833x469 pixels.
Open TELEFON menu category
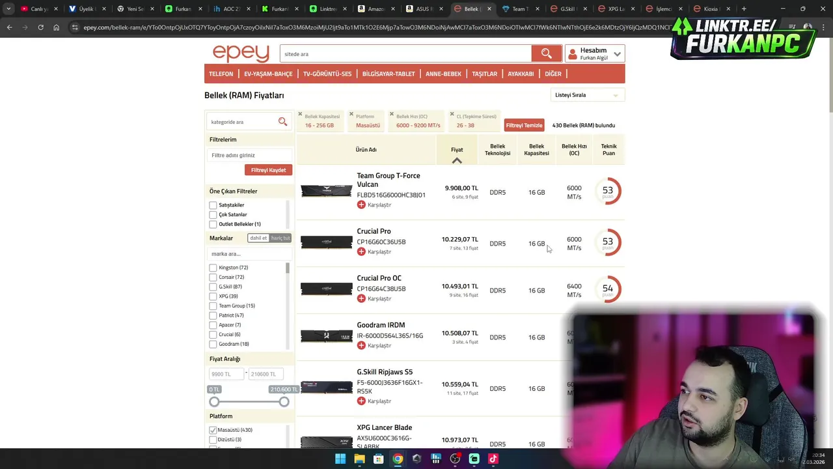pyautogui.click(x=221, y=74)
